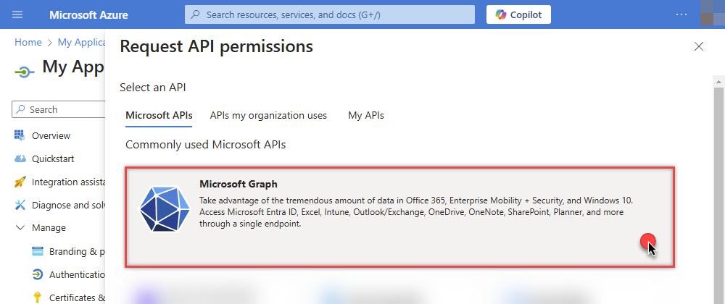Focus the sidebar Search field
725x304 pixels.
point(59,110)
